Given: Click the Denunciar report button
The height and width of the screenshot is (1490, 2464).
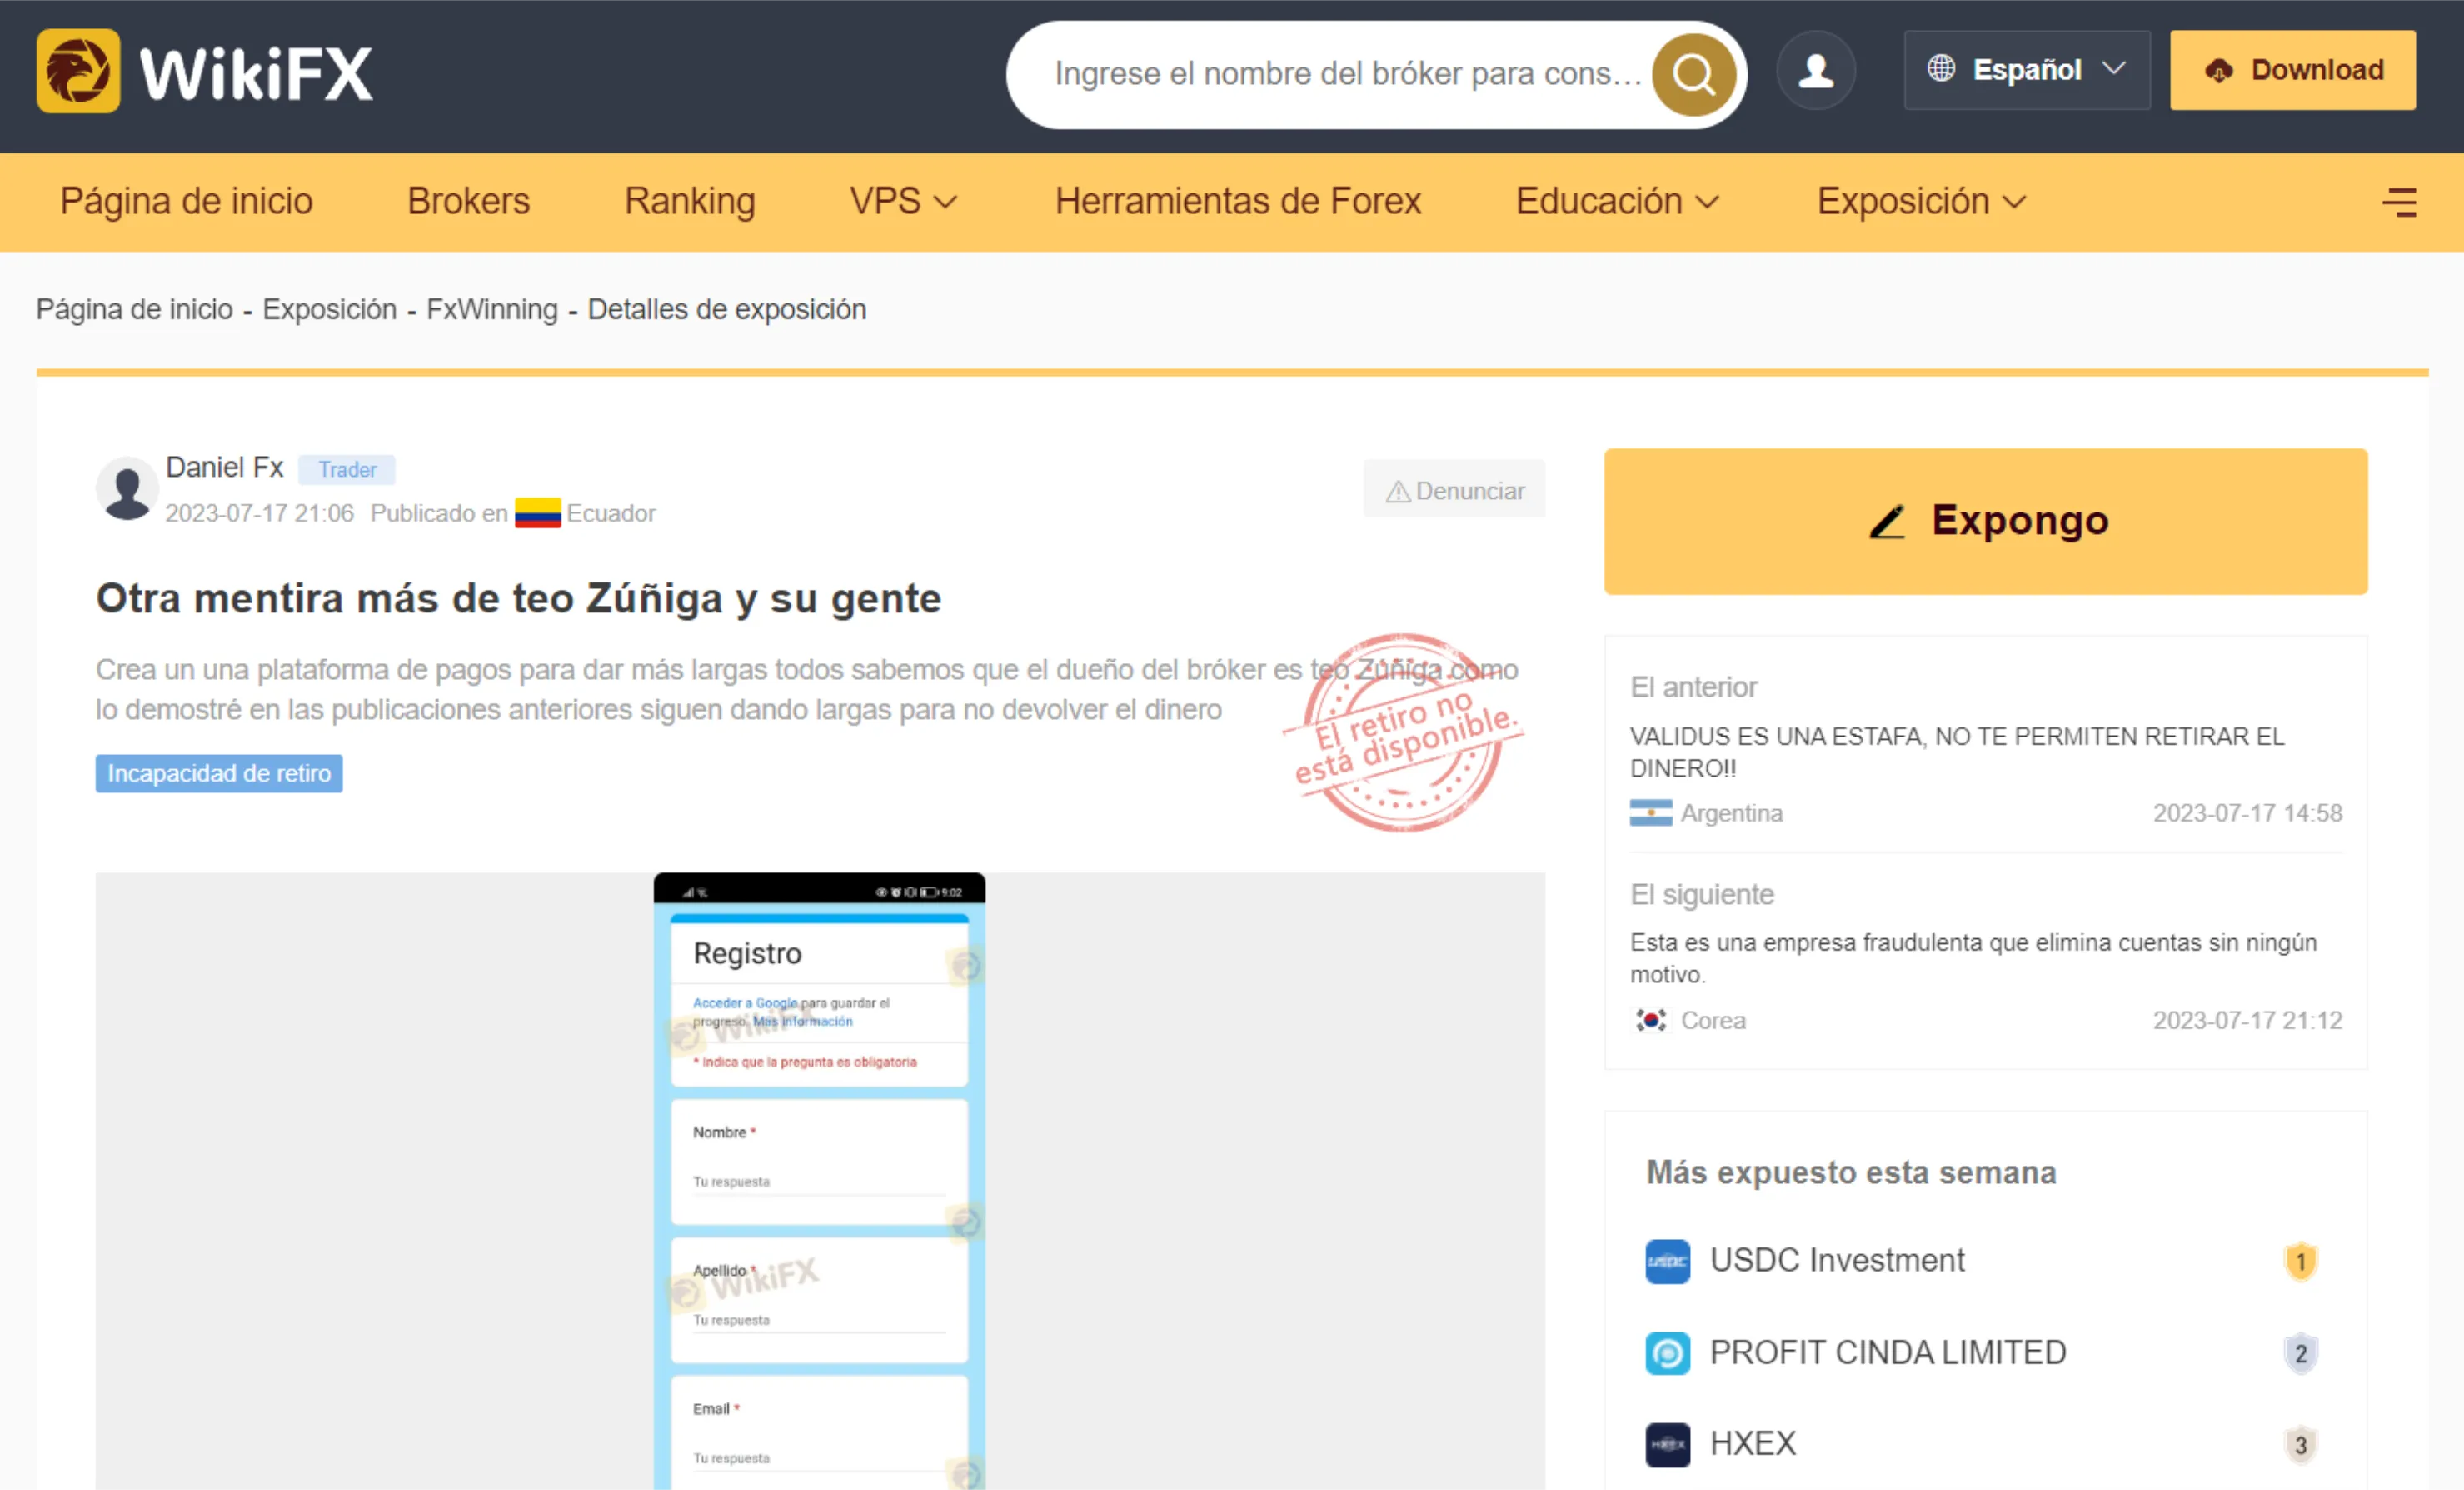Looking at the screenshot, I should [1454, 490].
